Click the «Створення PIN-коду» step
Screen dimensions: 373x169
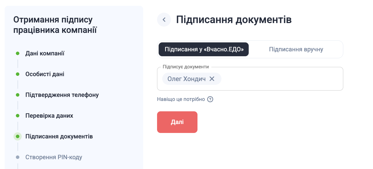pos(54,157)
